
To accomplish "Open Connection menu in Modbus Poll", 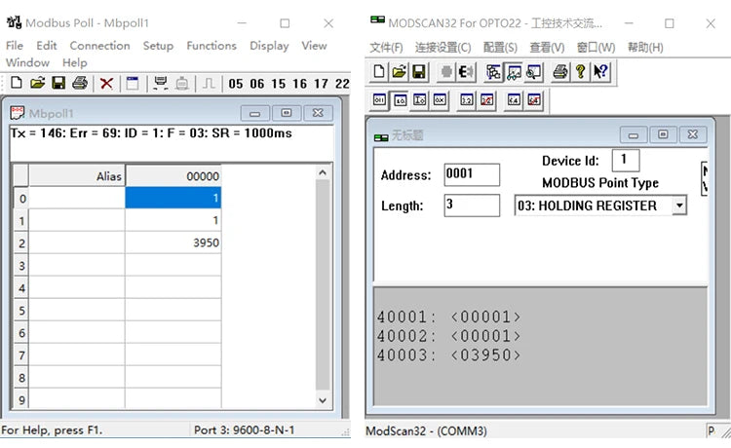I will [x=99, y=46].
